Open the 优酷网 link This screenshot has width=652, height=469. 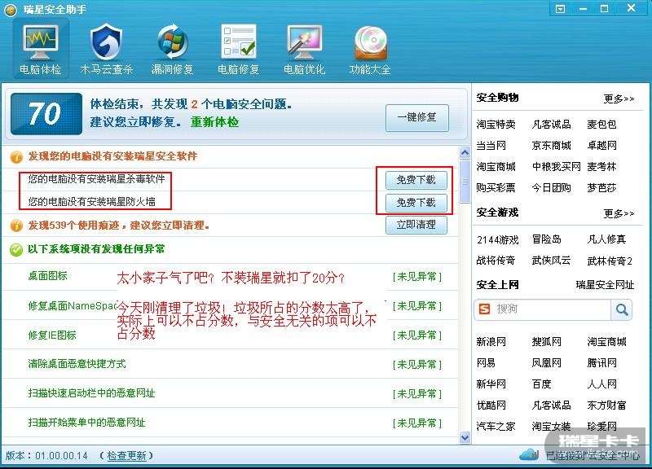pos(491,405)
